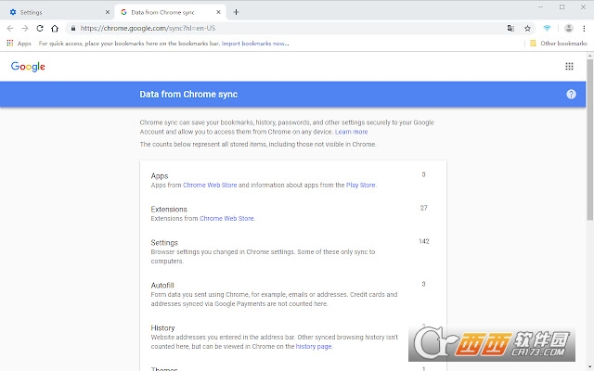Close the Data from Chrome sync tab

point(218,12)
